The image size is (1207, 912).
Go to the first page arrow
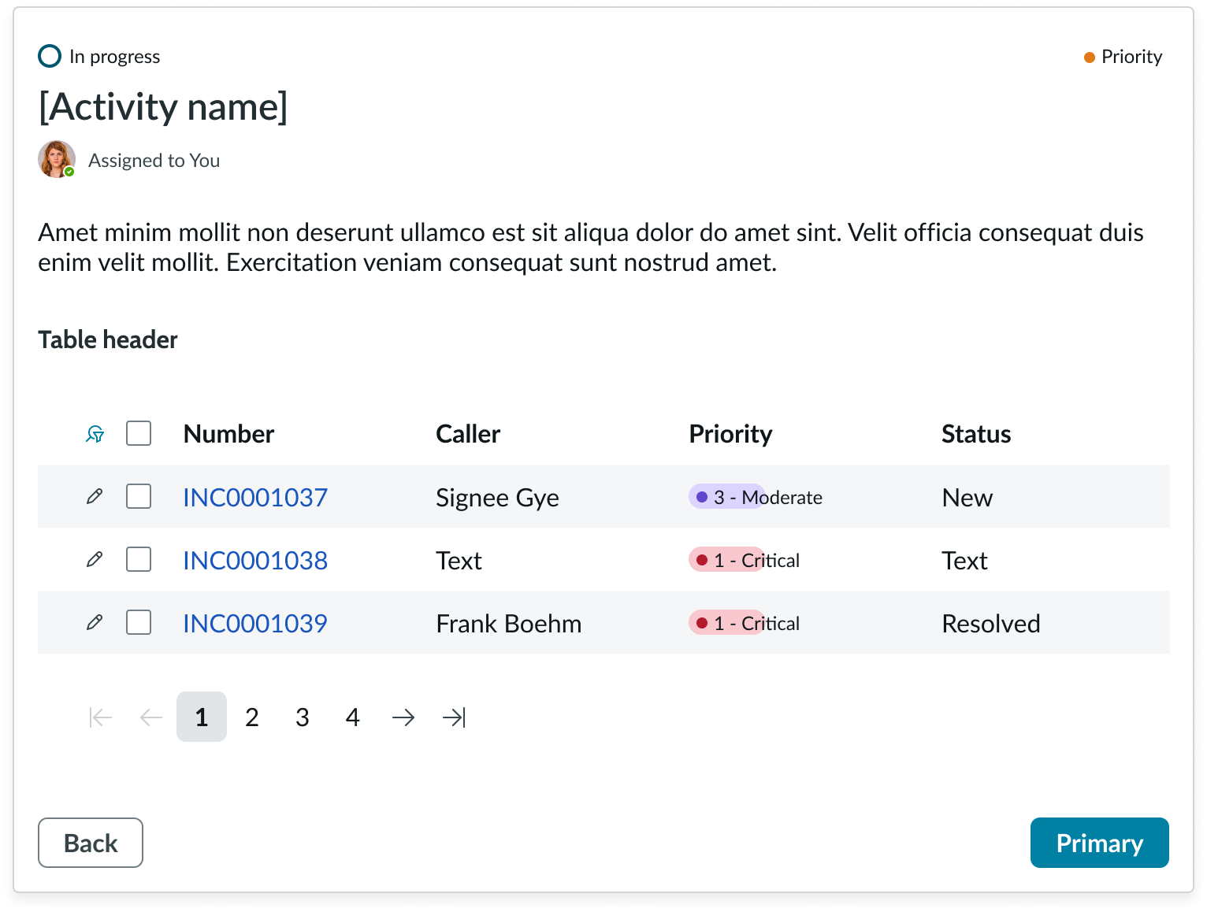pyautogui.click(x=99, y=717)
